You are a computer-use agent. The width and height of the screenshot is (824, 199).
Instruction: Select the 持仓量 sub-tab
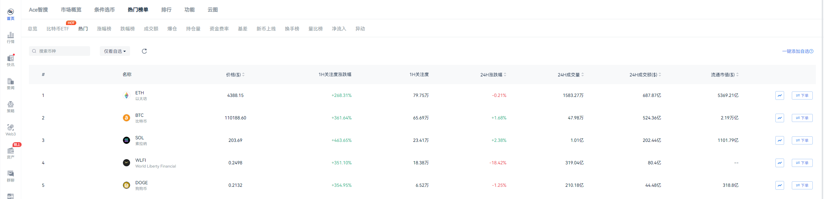193,29
